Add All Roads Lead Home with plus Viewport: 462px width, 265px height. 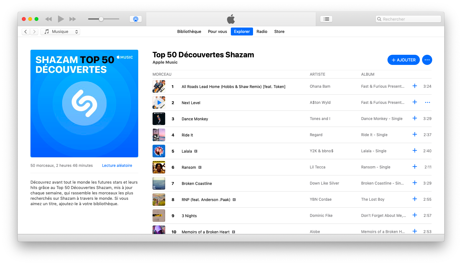coord(414,86)
